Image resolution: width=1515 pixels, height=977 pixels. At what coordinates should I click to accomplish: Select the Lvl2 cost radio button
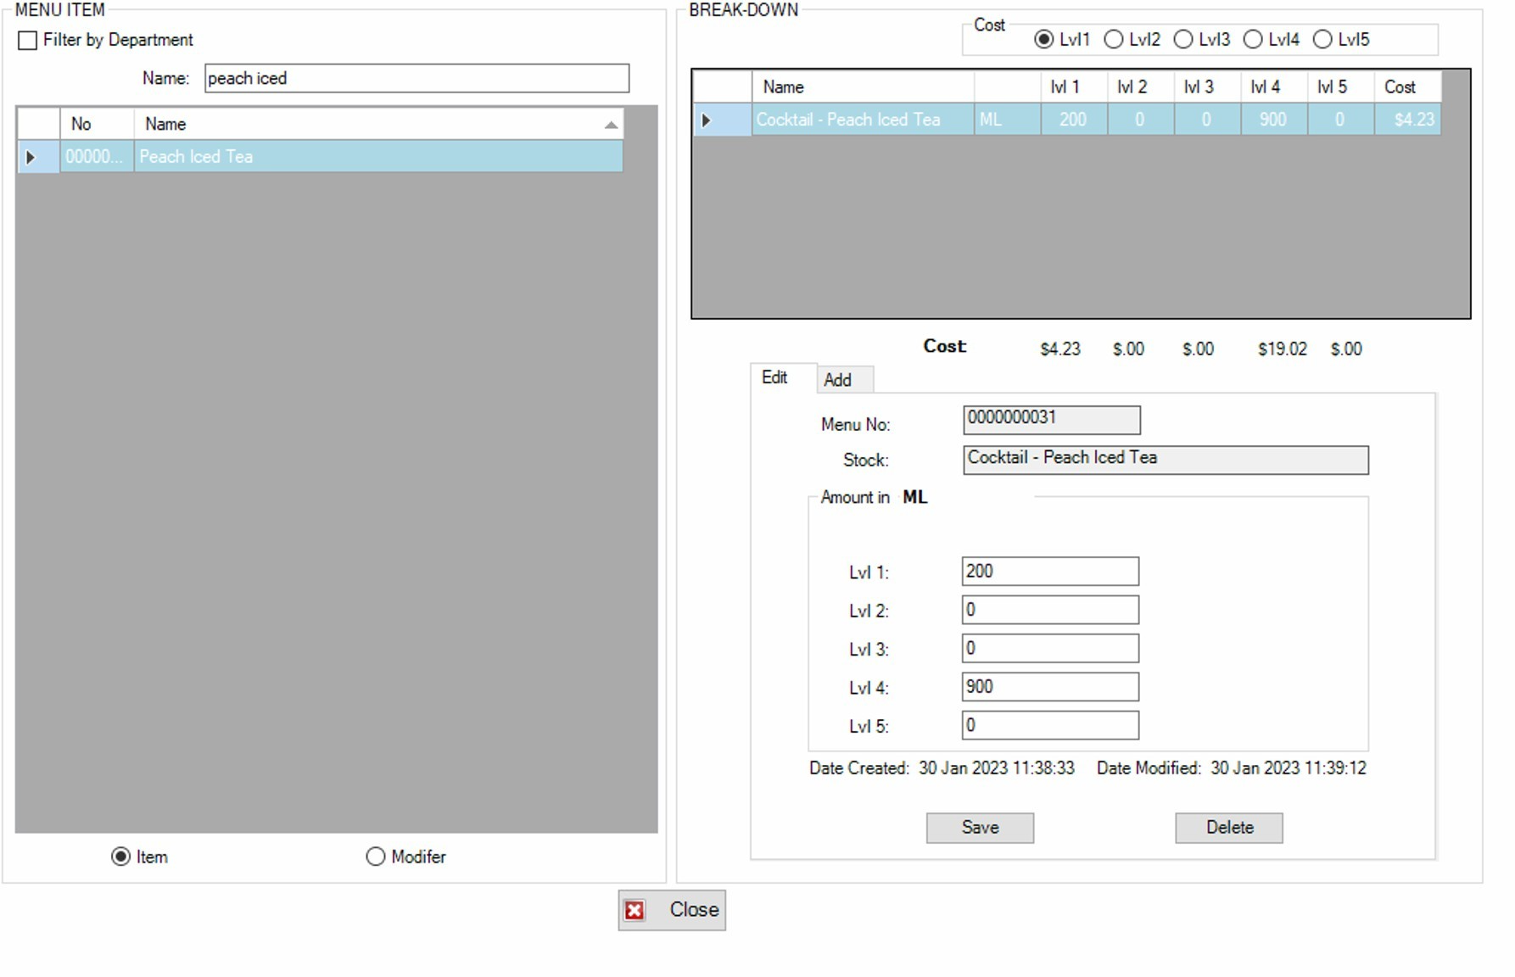(1114, 40)
